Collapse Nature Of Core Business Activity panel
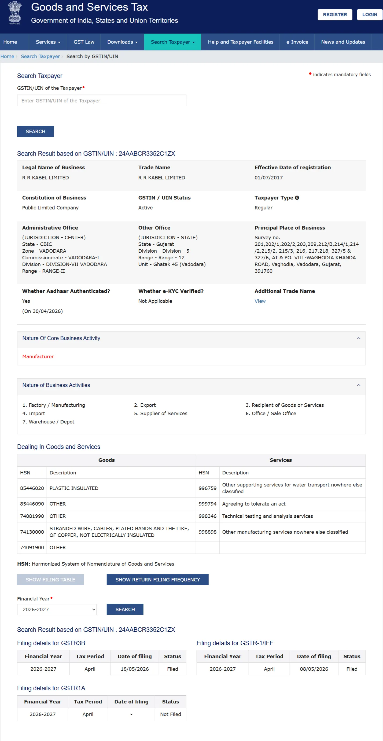383x741 pixels. (x=359, y=338)
